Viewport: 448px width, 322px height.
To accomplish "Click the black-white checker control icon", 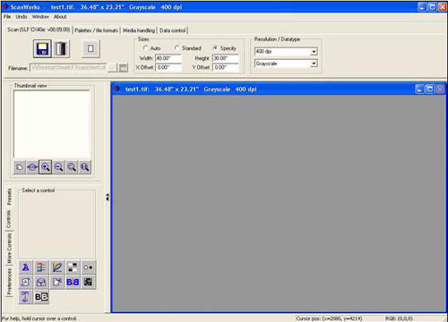I will [73, 267].
